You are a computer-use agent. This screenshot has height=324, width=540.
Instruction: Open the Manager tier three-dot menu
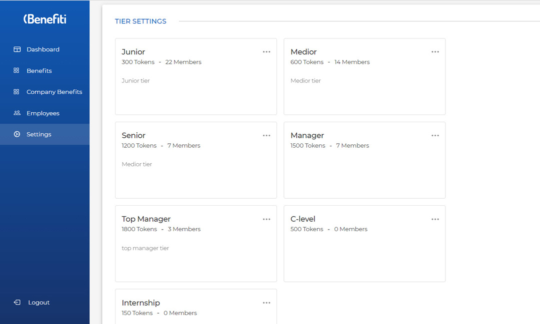coord(435,136)
